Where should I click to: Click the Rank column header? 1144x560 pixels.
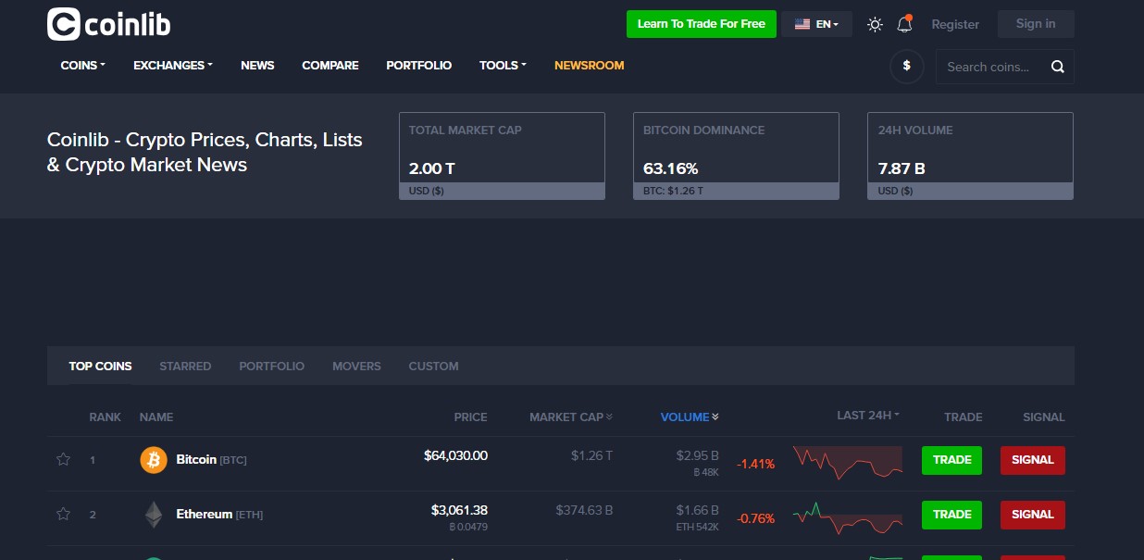click(x=105, y=417)
